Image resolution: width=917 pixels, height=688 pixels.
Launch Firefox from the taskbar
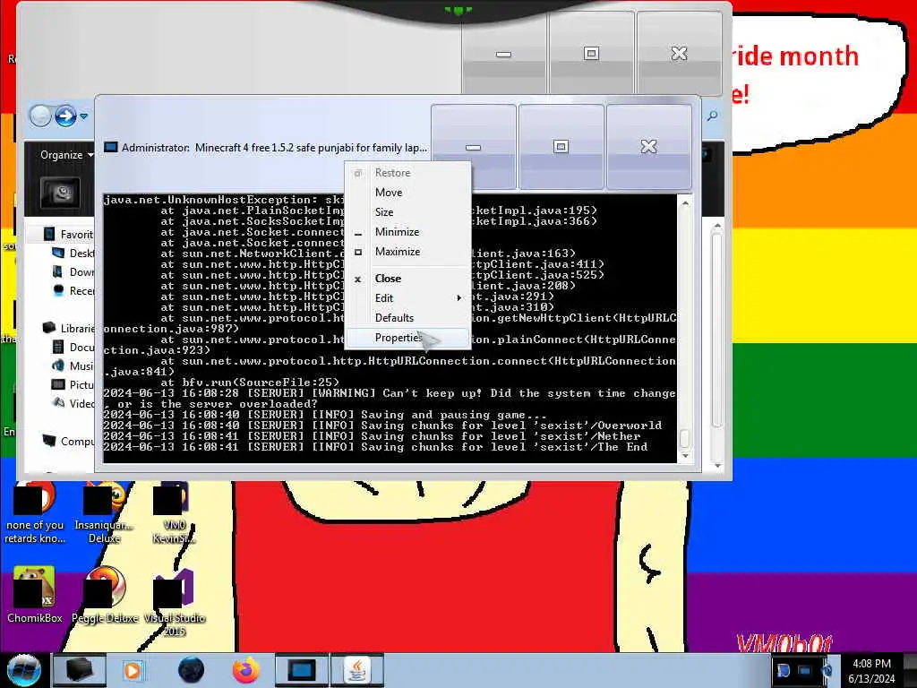(246, 670)
